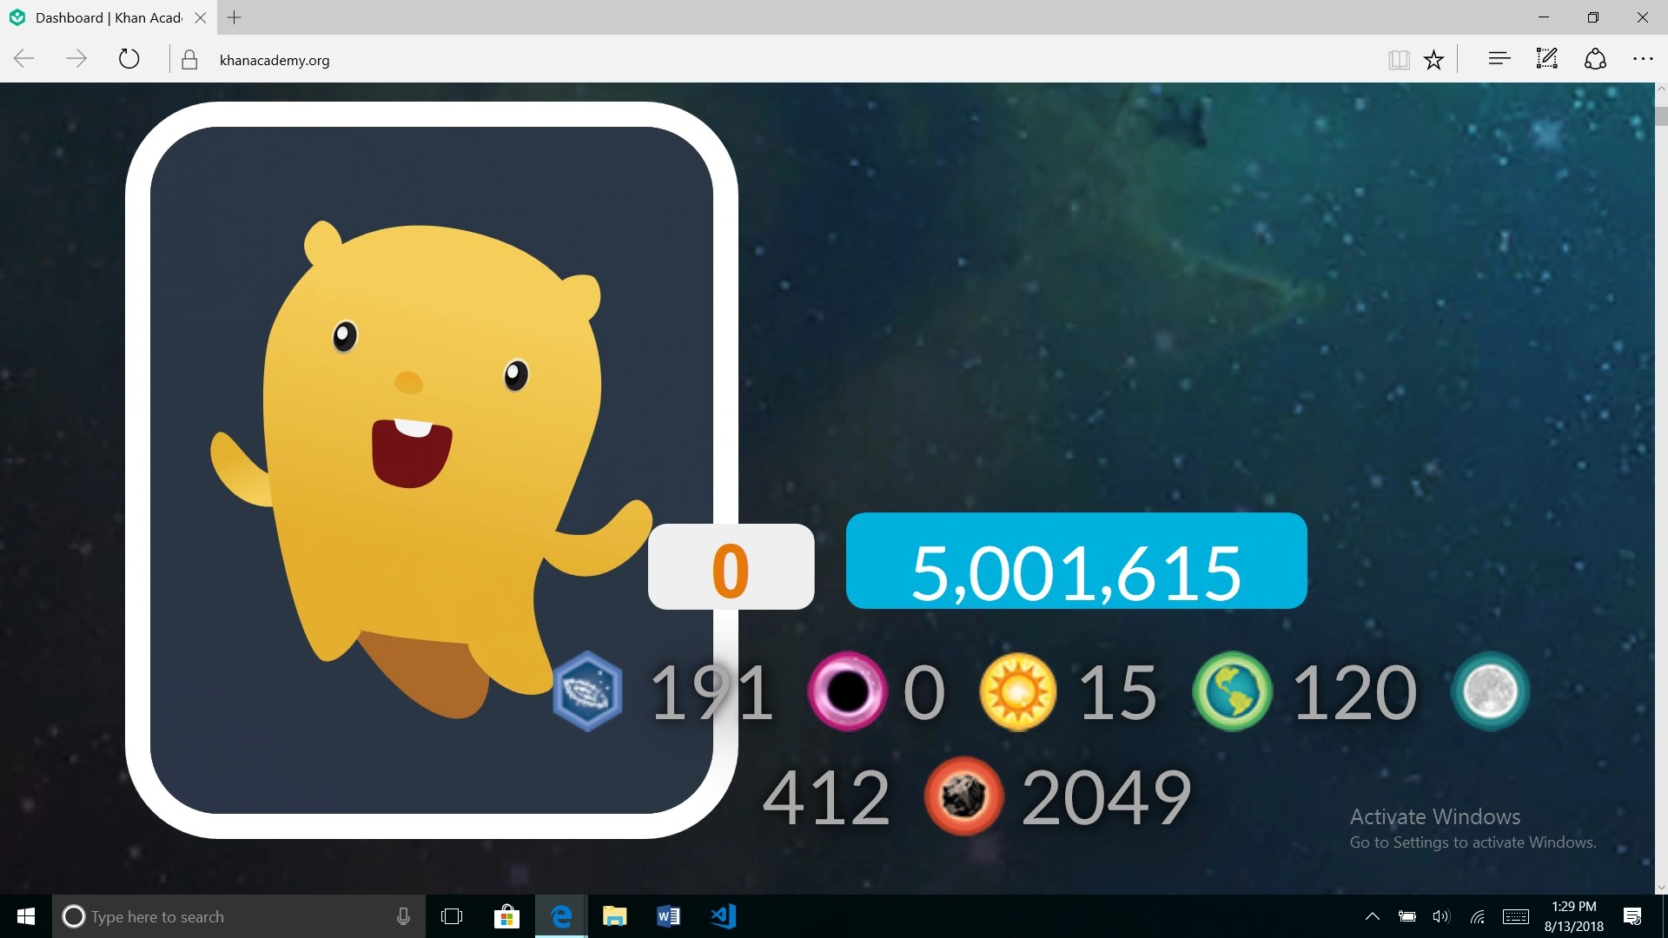Image resolution: width=1668 pixels, height=938 pixels.
Task: Click the Sun badge icon
Action: (x=1017, y=691)
